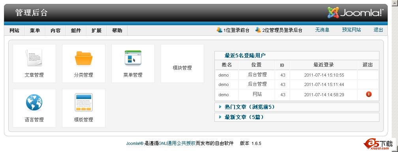Click login time 2011-07-14 15:11:44
The height and width of the screenshot is (152, 398).
[324, 84]
